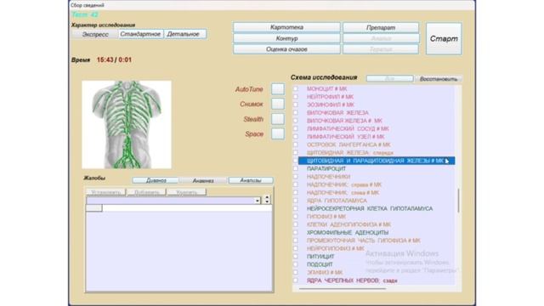Click the Контур button
The image size is (544, 306).
coord(286,38)
